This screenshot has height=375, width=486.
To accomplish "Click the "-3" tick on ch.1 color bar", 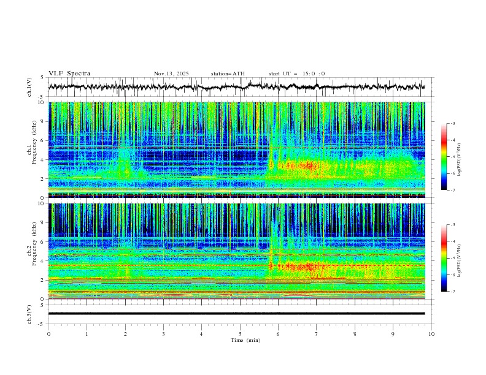I will pos(453,123).
